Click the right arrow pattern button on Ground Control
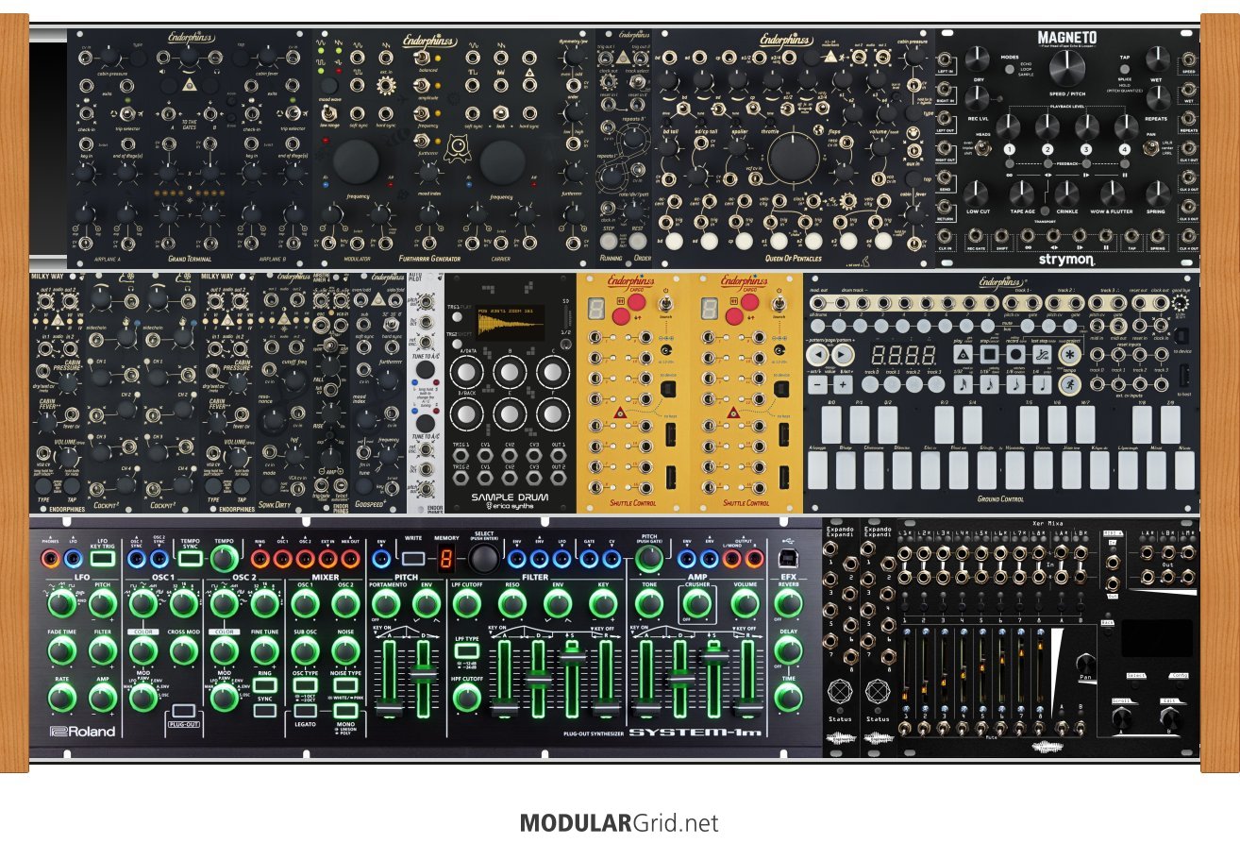 pos(843,355)
